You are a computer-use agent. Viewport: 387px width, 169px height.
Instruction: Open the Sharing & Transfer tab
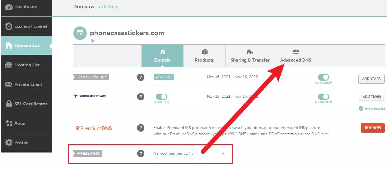pyautogui.click(x=250, y=56)
